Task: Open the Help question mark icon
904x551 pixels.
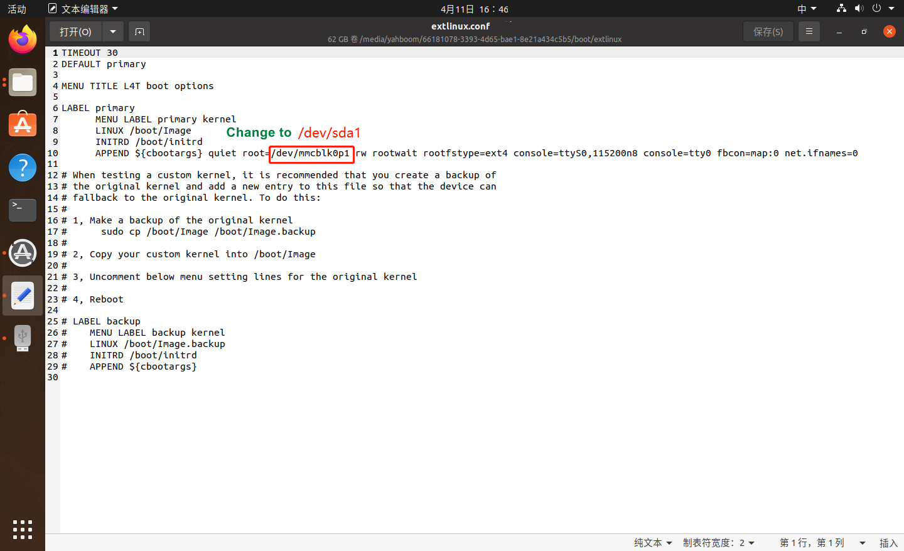Action: (23, 168)
